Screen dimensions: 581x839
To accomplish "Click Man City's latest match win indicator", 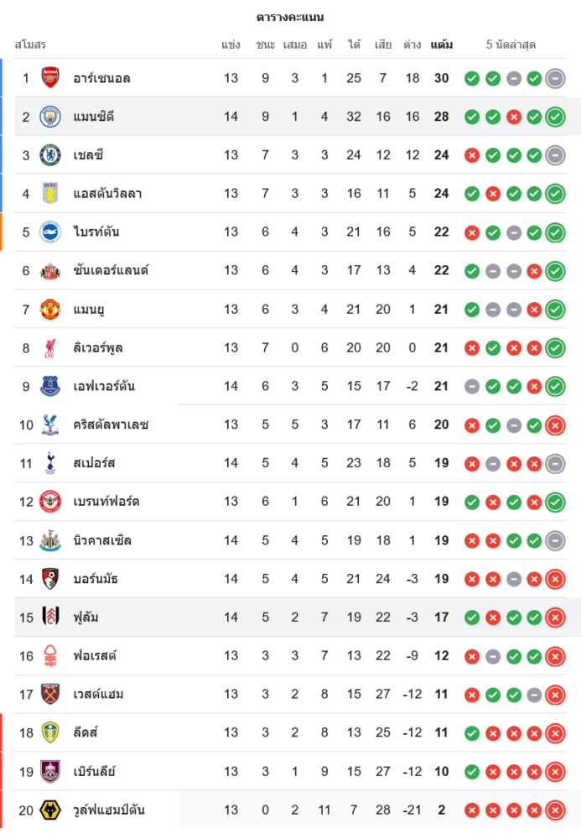I will point(555,117).
